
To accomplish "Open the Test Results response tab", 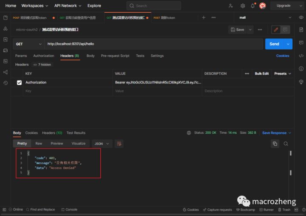I will (76, 133).
